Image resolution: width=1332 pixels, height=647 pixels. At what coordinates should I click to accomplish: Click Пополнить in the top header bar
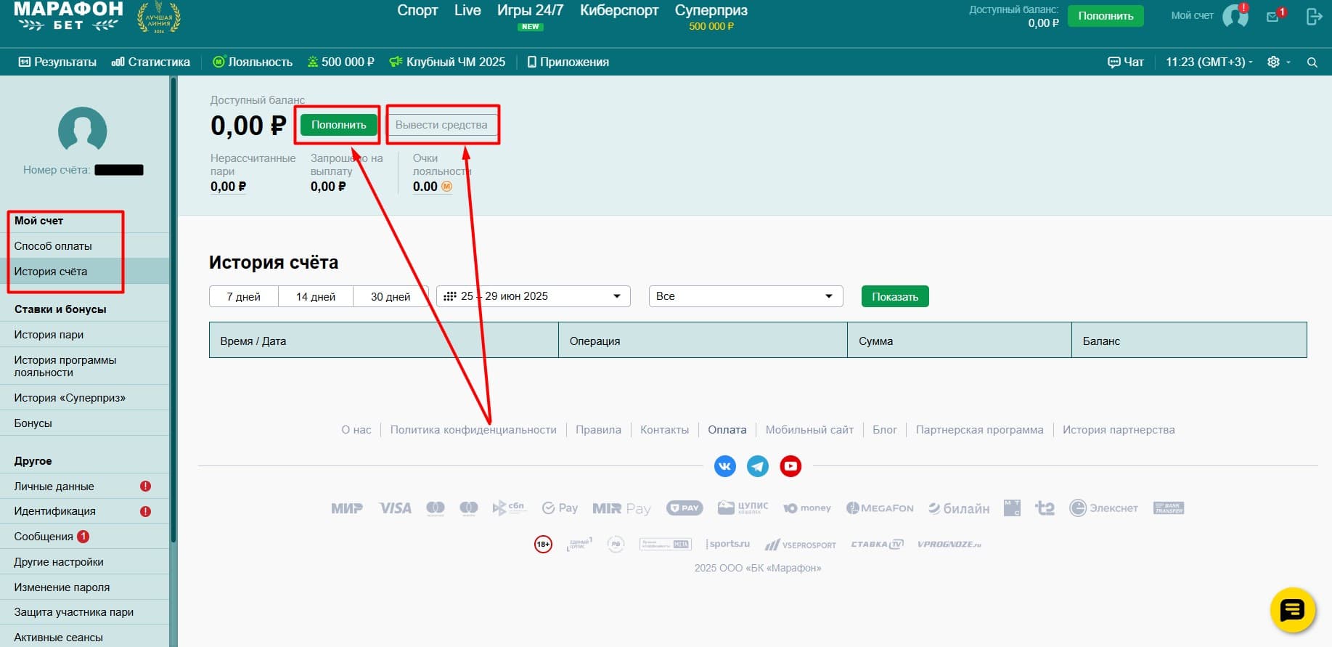(x=1106, y=16)
